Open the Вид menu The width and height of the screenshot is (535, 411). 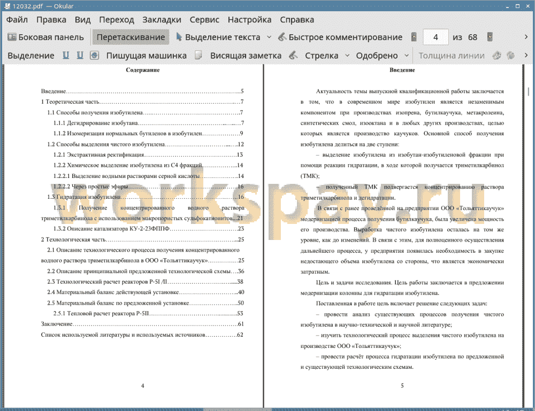pyautogui.click(x=83, y=20)
